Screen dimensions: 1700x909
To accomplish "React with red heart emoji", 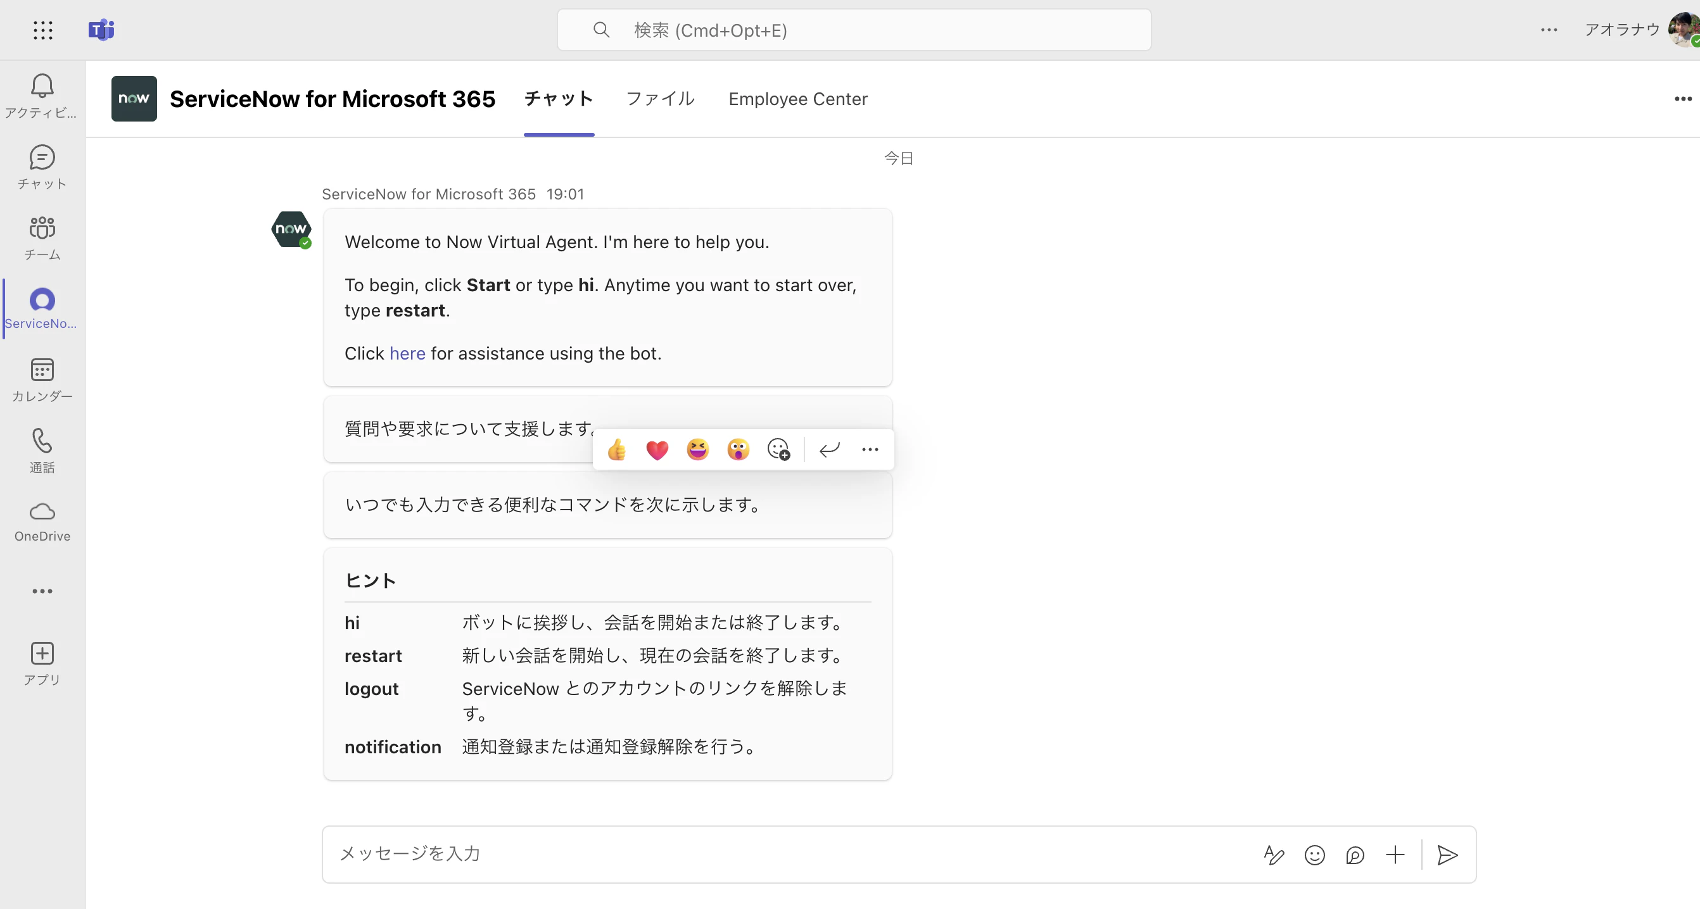I will coord(657,449).
